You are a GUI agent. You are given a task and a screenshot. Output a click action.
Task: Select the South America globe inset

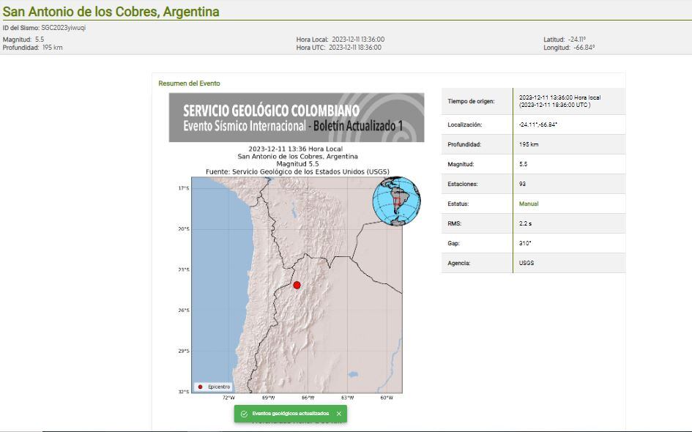click(x=395, y=204)
